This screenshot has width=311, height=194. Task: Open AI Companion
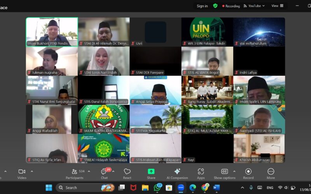(177, 174)
